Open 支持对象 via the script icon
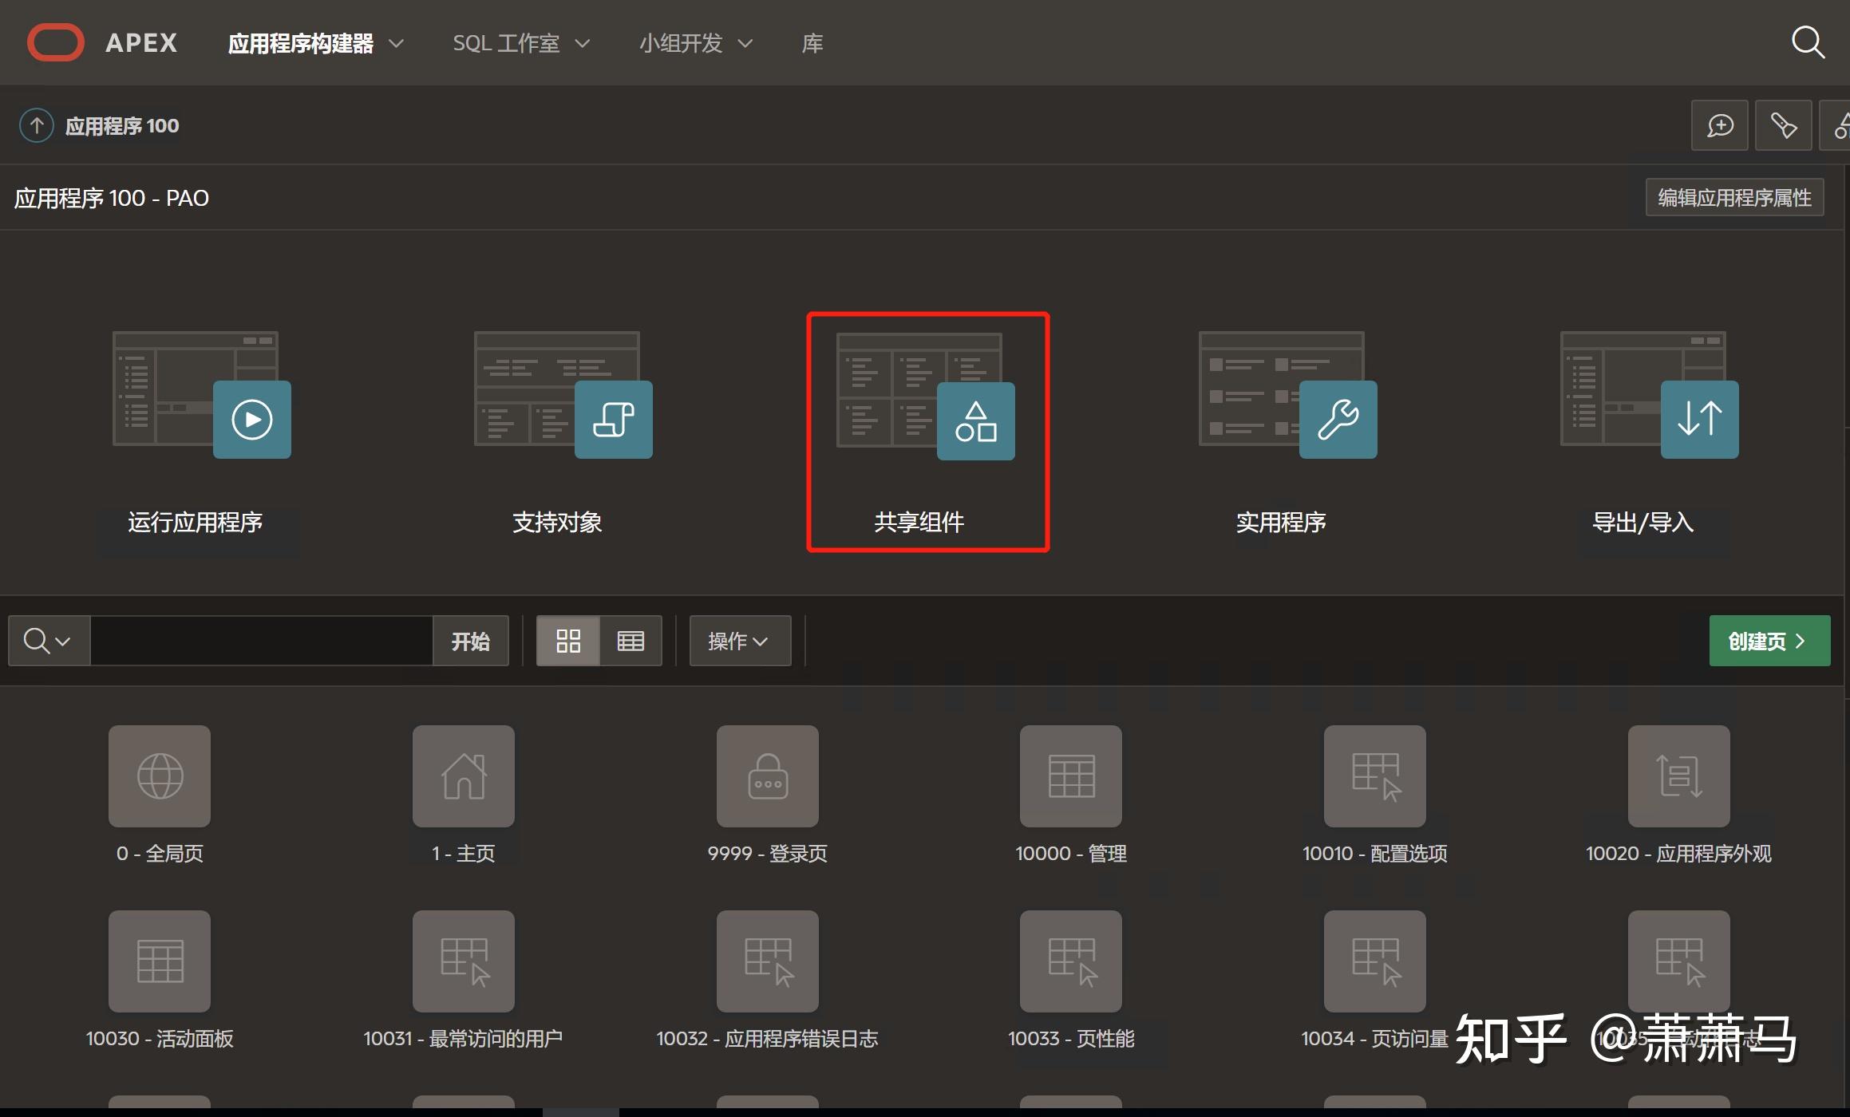 (613, 419)
